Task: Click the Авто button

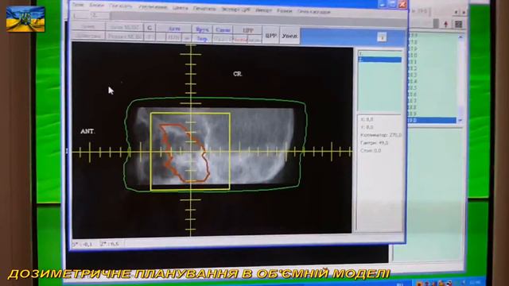Action: click(x=174, y=29)
